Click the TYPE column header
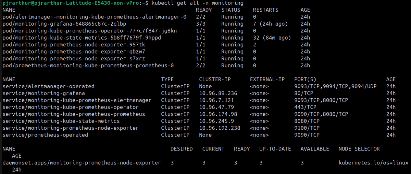This screenshot has height=174, width=411. [167, 79]
